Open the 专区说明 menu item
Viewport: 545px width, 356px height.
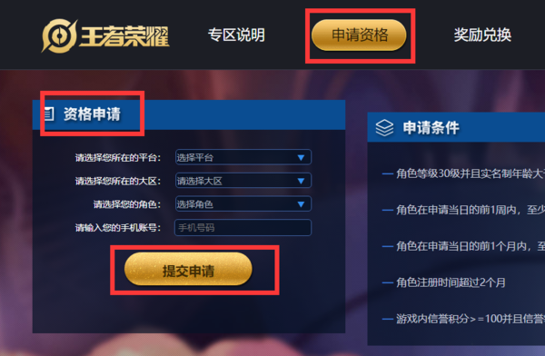click(x=236, y=35)
